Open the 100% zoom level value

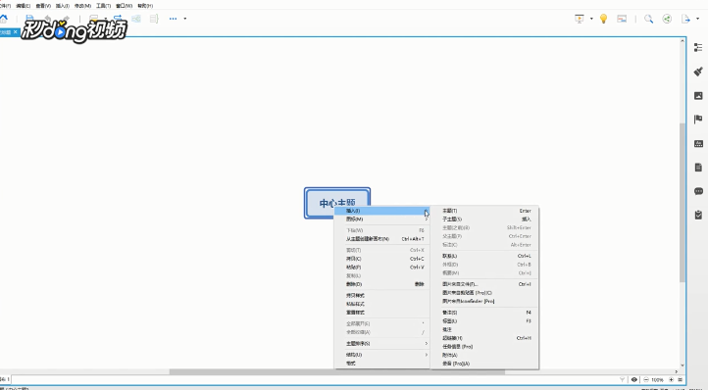(x=657, y=380)
